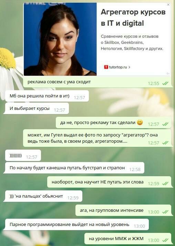Select the '))))))))' message bubble
This screenshot has width=175, height=246.
(23, 155)
